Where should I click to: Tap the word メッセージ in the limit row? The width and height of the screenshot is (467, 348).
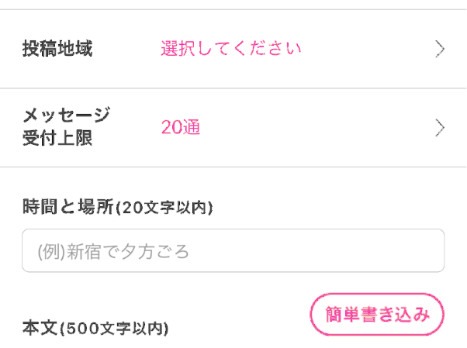point(66,116)
